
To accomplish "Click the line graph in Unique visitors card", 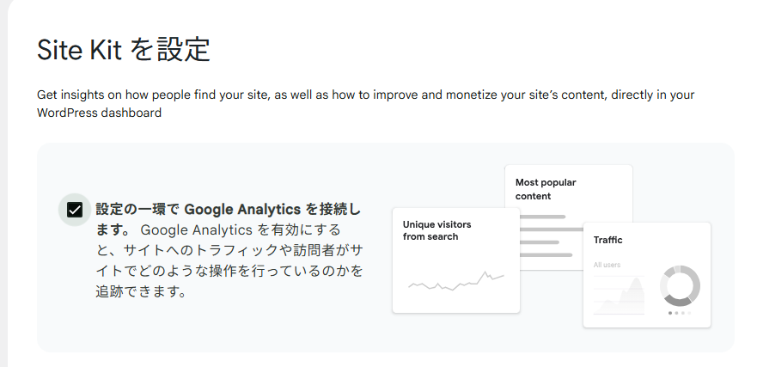I will 456,281.
